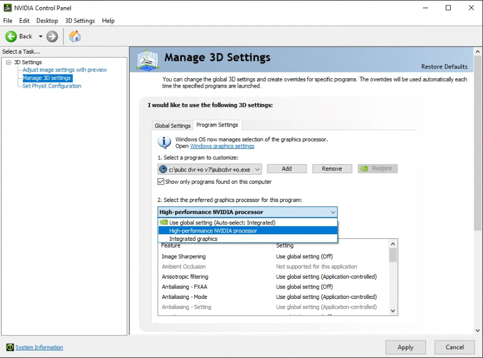Viewport: 483px width, 358px height.
Task: Open the 3D Settings menu
Action: (80, 21)
